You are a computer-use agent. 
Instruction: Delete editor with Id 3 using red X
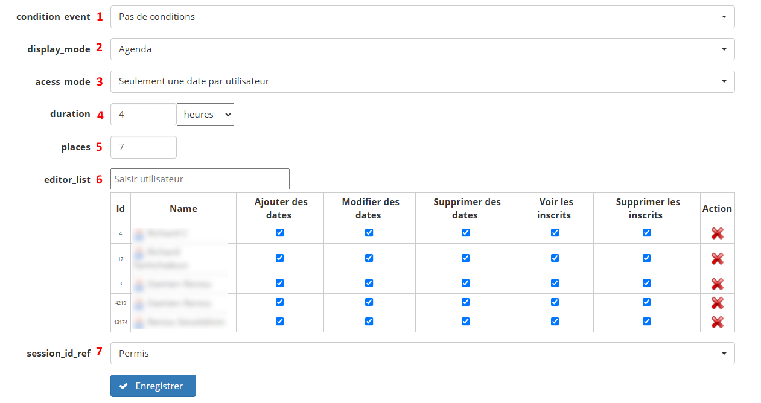point(717,284)
